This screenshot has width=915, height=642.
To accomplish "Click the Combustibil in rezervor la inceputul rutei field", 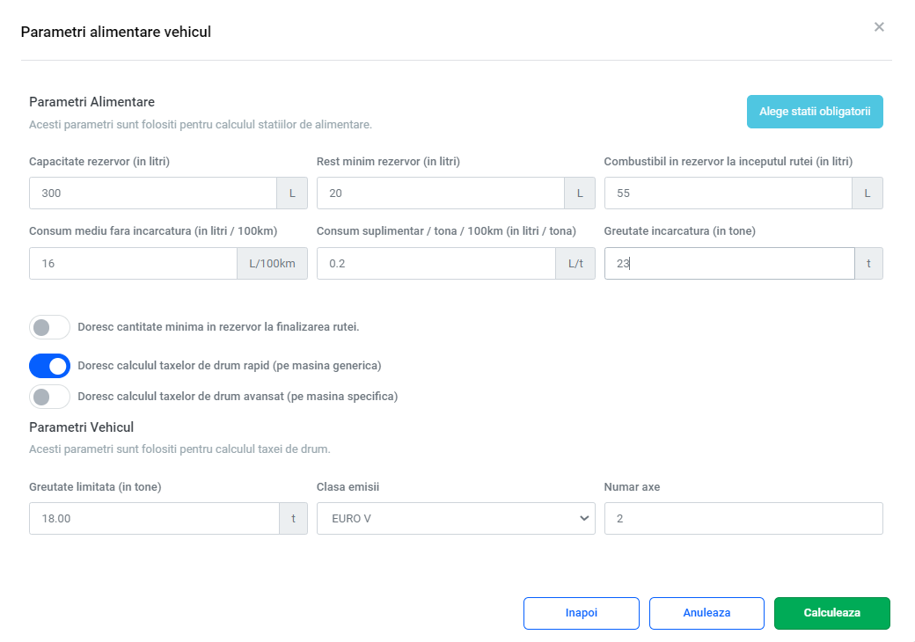I will pos(728,193).
